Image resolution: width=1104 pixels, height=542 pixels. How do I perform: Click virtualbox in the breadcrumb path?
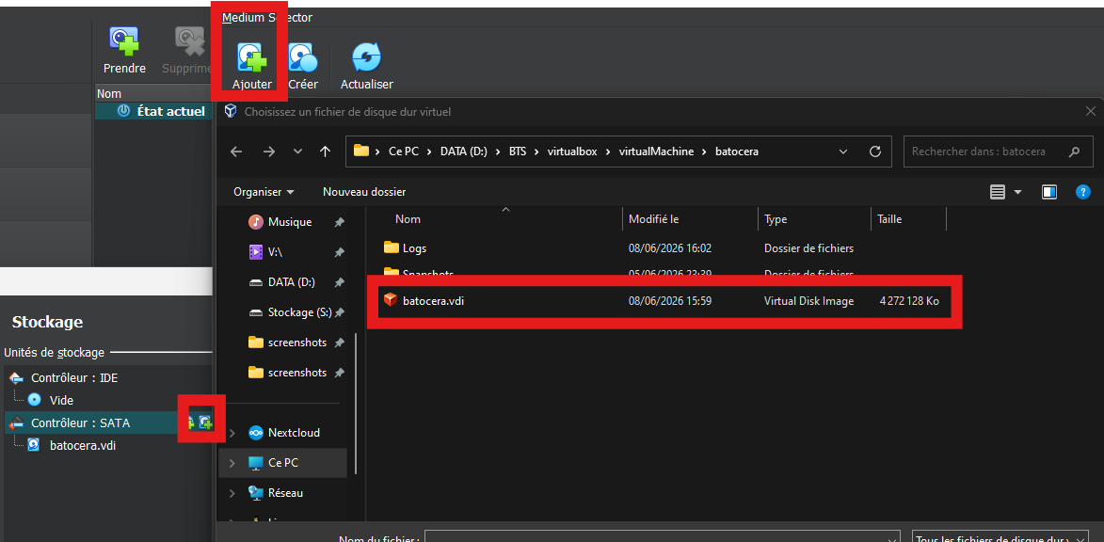(x=572, y=151)
